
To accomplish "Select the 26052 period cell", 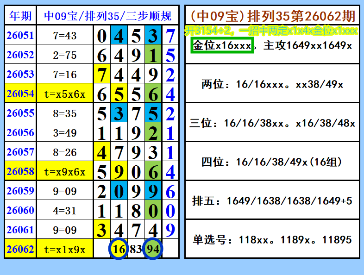I will 20,55.
